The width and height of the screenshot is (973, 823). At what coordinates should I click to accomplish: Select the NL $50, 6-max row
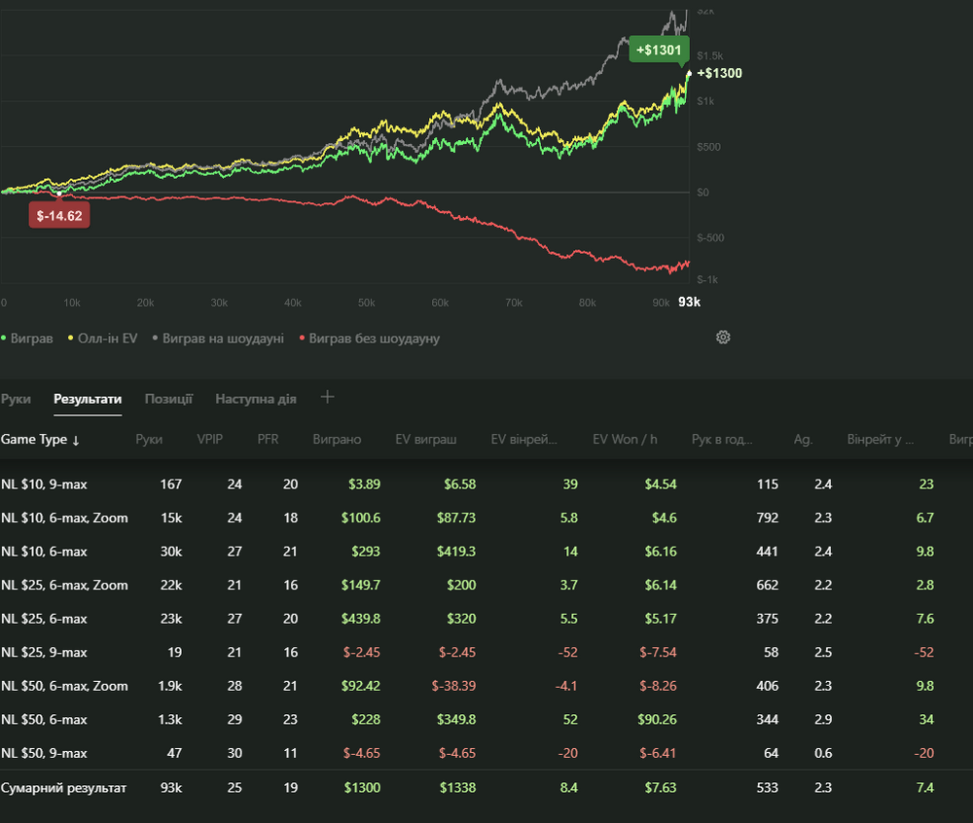[44, 720]
